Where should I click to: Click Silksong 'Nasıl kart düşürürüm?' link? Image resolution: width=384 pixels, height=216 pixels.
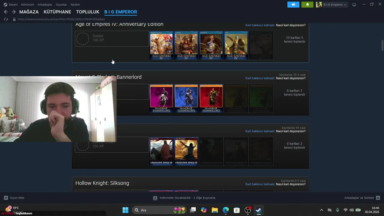[x=291, y=184]
